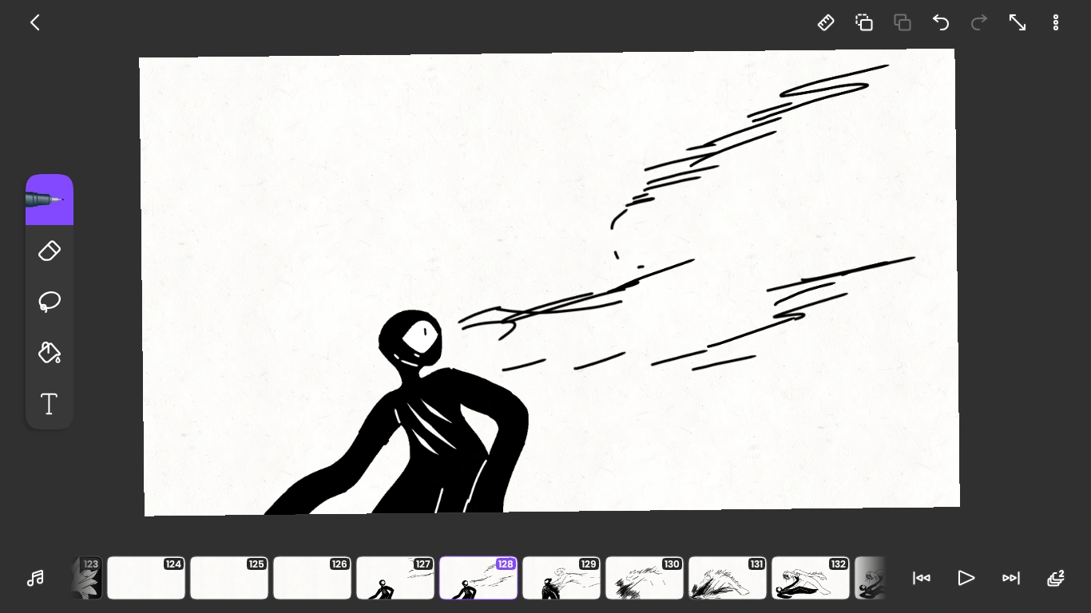Open the Lasso selection tool
1091x613 pixels.
click(49, 302)
